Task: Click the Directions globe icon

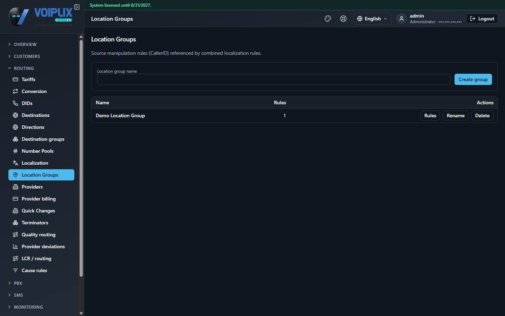Action: pyautogui.click(x=15, y=127)
